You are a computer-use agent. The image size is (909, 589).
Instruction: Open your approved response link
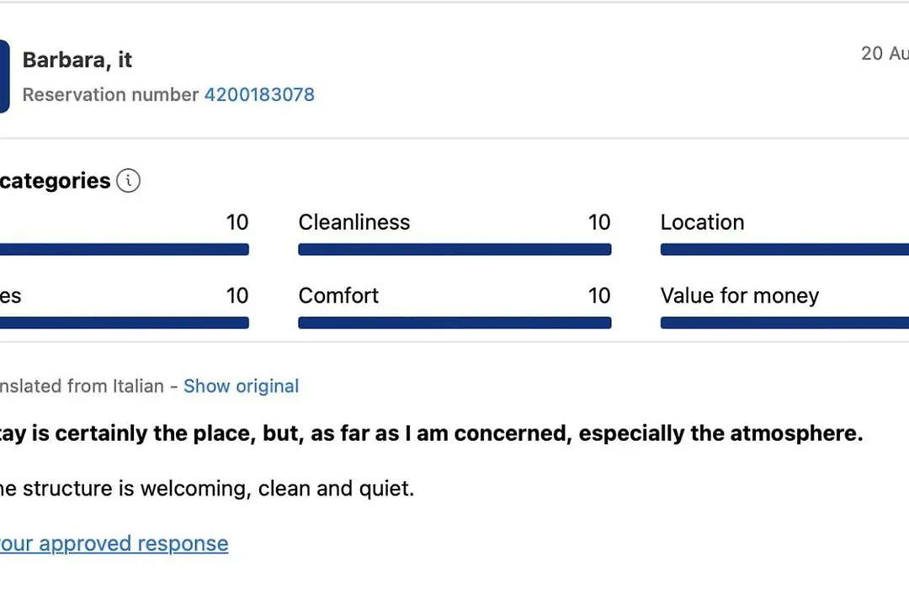click(114, 544)
